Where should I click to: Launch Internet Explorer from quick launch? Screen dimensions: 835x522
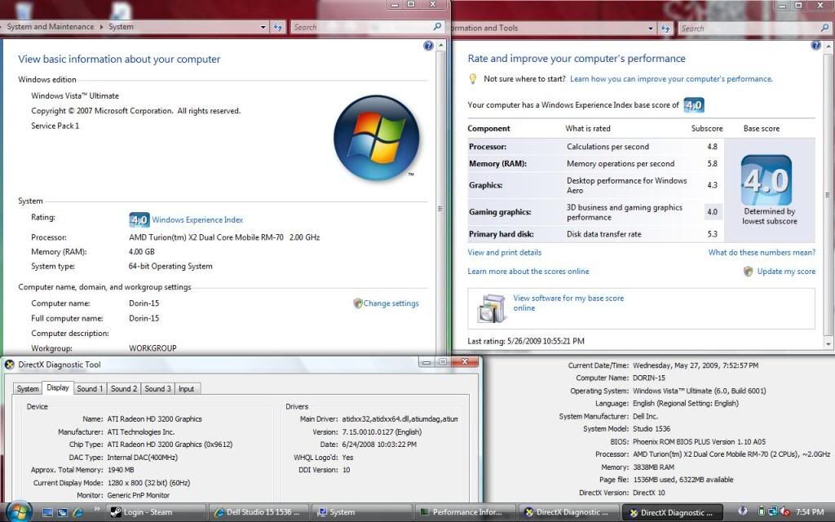pyautogui.click(x=77, y=513)
